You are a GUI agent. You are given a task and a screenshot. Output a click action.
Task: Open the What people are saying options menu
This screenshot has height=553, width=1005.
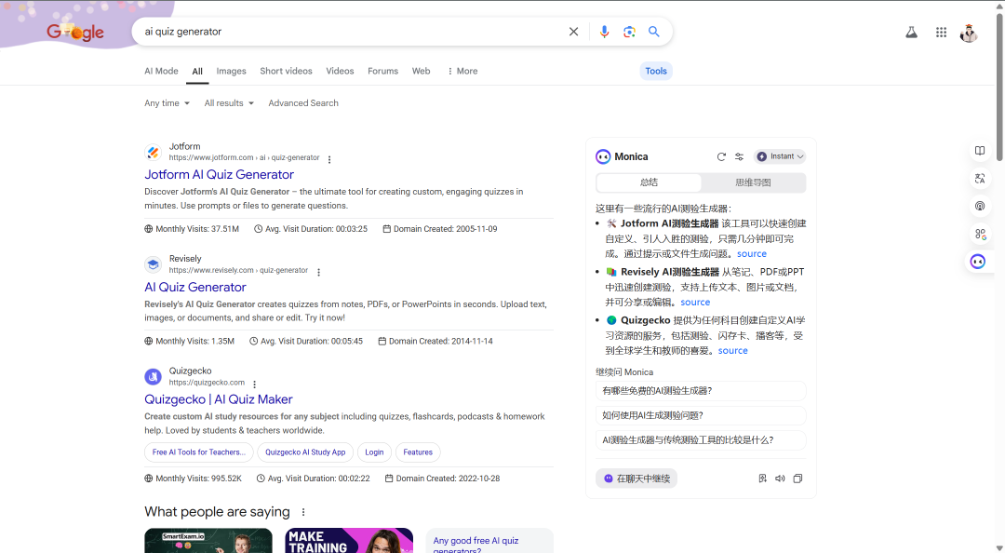(303, 512)
